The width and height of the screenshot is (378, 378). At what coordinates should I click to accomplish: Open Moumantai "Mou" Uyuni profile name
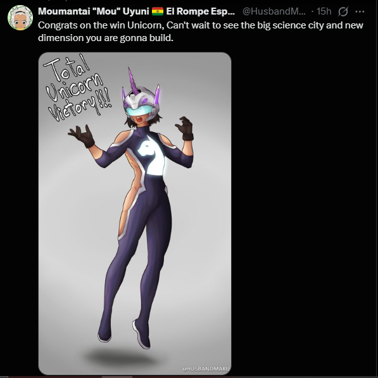[x=94, y=11]
